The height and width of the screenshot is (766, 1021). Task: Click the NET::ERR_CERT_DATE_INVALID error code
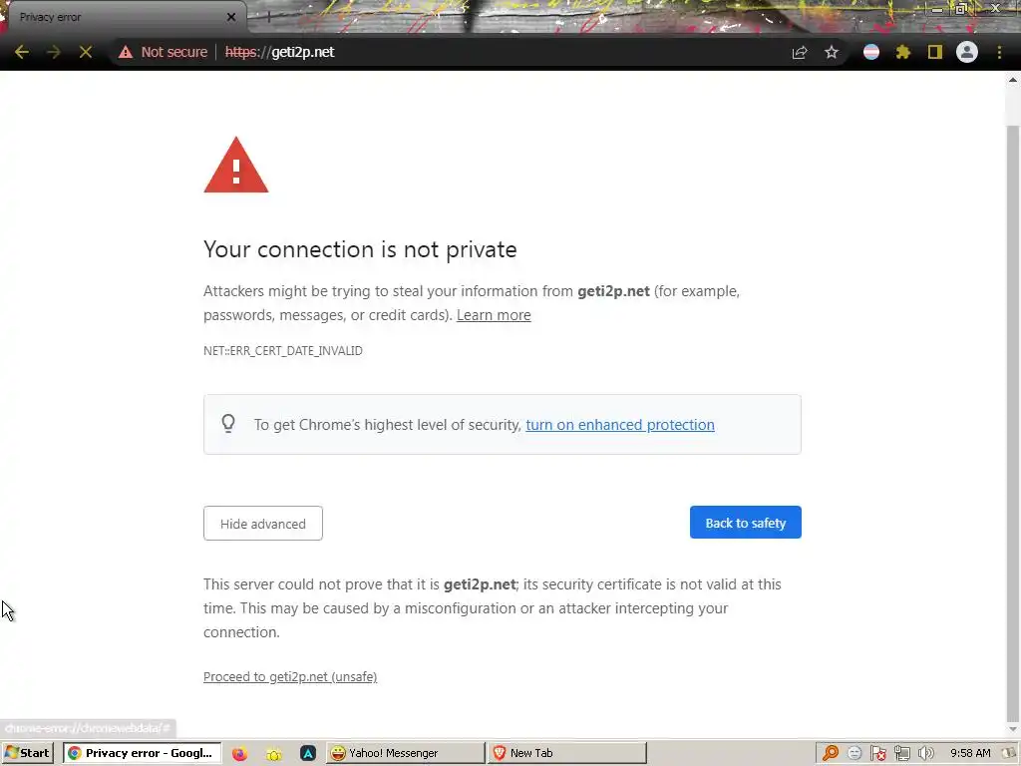tap(282, 350)
